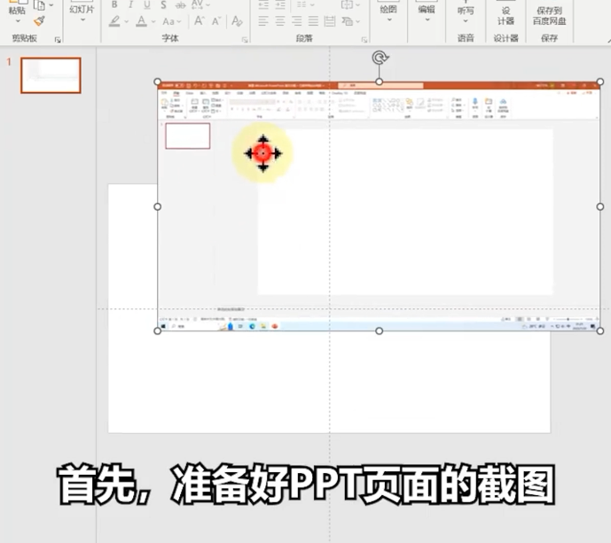Select the Format Painter brush icon
This screenshot has width=611, height=543.
pyautogui.click(x=39, y=21)
